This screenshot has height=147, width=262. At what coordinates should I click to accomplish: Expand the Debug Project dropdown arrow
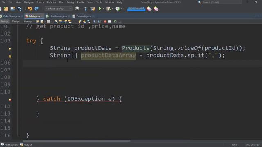click(x=113, y=9)
